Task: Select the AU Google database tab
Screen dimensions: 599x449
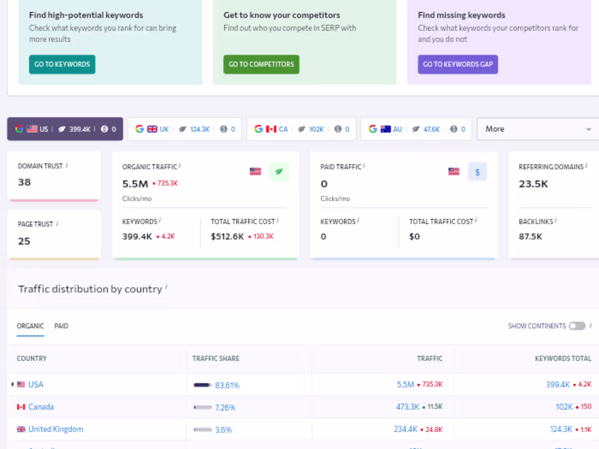Action: (417, 129)
